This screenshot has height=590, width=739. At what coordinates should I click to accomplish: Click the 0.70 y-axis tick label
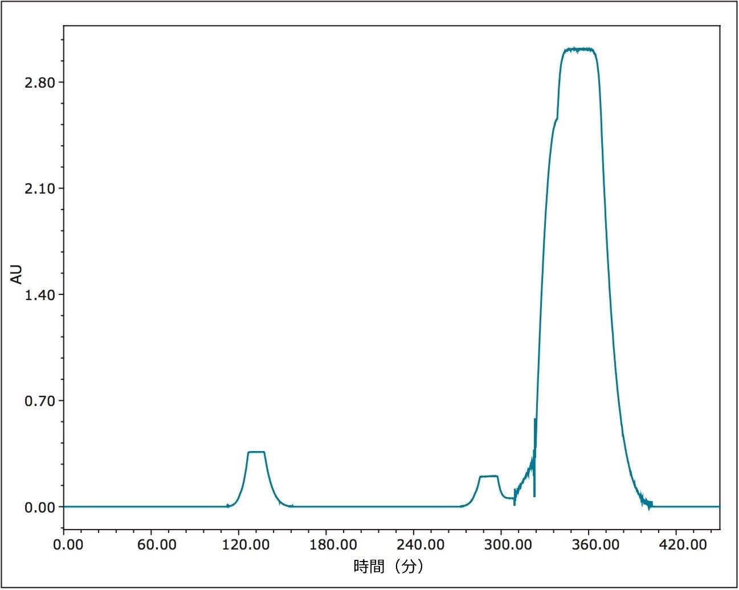[40, 401]
